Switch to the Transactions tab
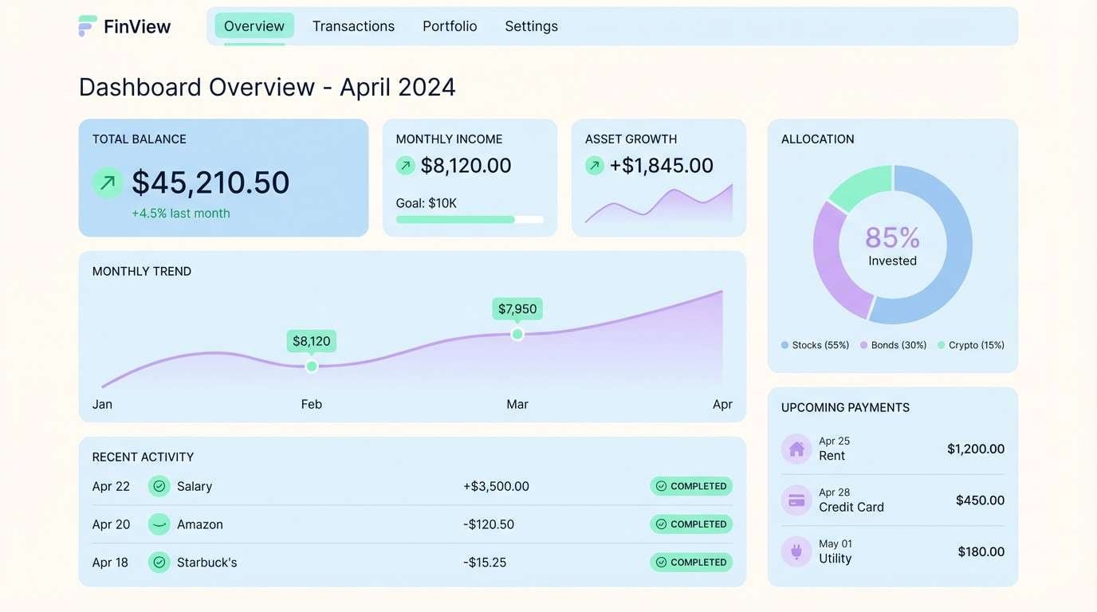Image resolution: width=1097 pixels, height=612 pixels. (353, 25)
